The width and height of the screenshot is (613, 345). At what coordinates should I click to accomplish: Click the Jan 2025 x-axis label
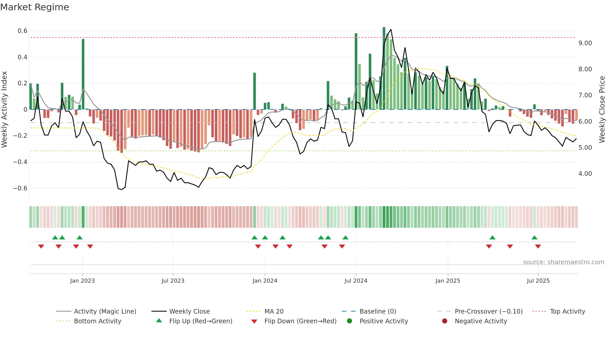point(448,281)
